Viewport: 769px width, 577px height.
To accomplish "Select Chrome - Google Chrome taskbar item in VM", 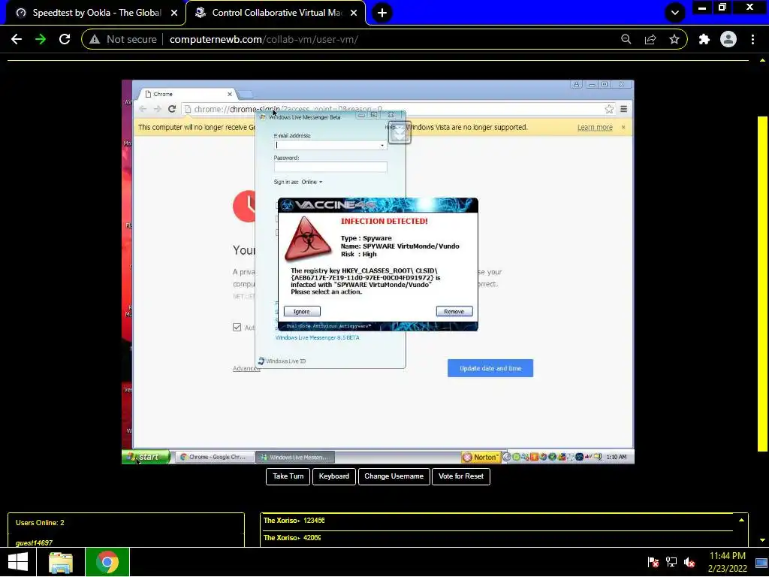I will pos(214,457).
